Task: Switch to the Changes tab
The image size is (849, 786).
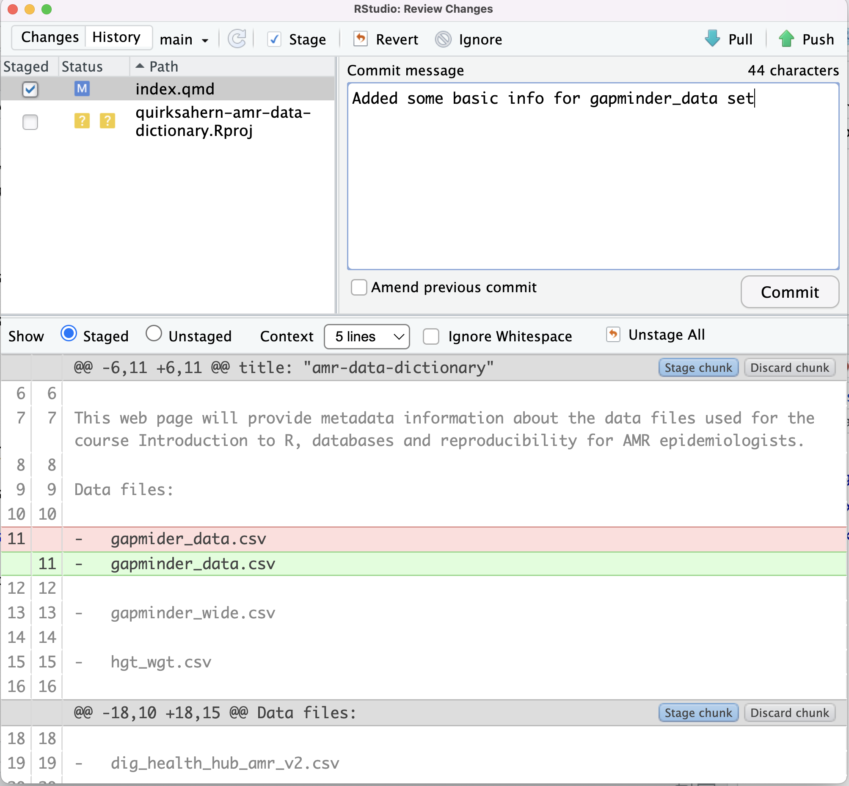Action: pos(50,37)
